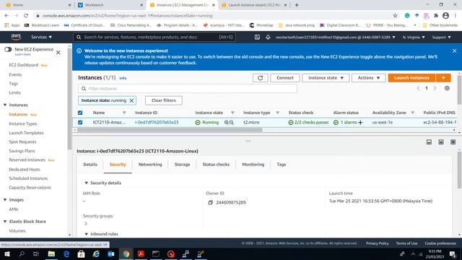Click the Filter instances search field
This screenshot has width=462, height=260.
pyautogui.click(x=188, y=88)
